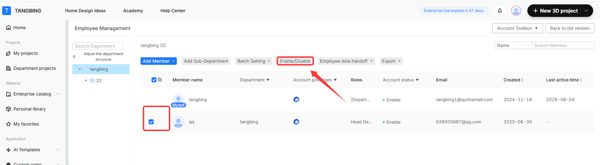The height and width of the screenshot is (165, 600).
Task: Click the Head De... role cell
Action: click(x=362, y=122)
